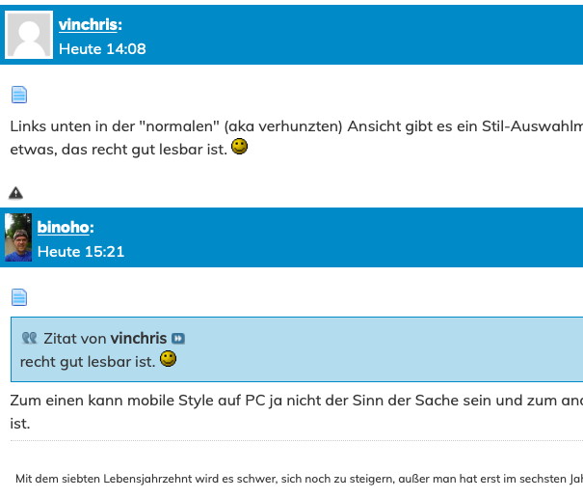Click the smiley inside the quote box
This screenshot has width=583, height=499.
pos(168,360)
